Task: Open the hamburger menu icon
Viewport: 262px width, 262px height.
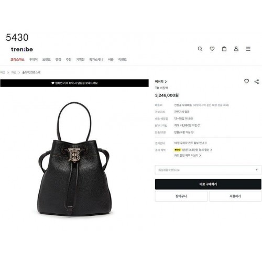Action: point(248,49)
